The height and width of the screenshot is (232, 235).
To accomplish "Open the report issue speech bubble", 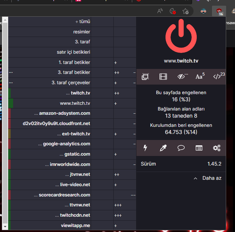I will (x=181, y=148).
